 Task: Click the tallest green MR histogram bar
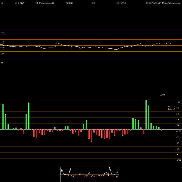pyautogui.click(x=146, y=115)
